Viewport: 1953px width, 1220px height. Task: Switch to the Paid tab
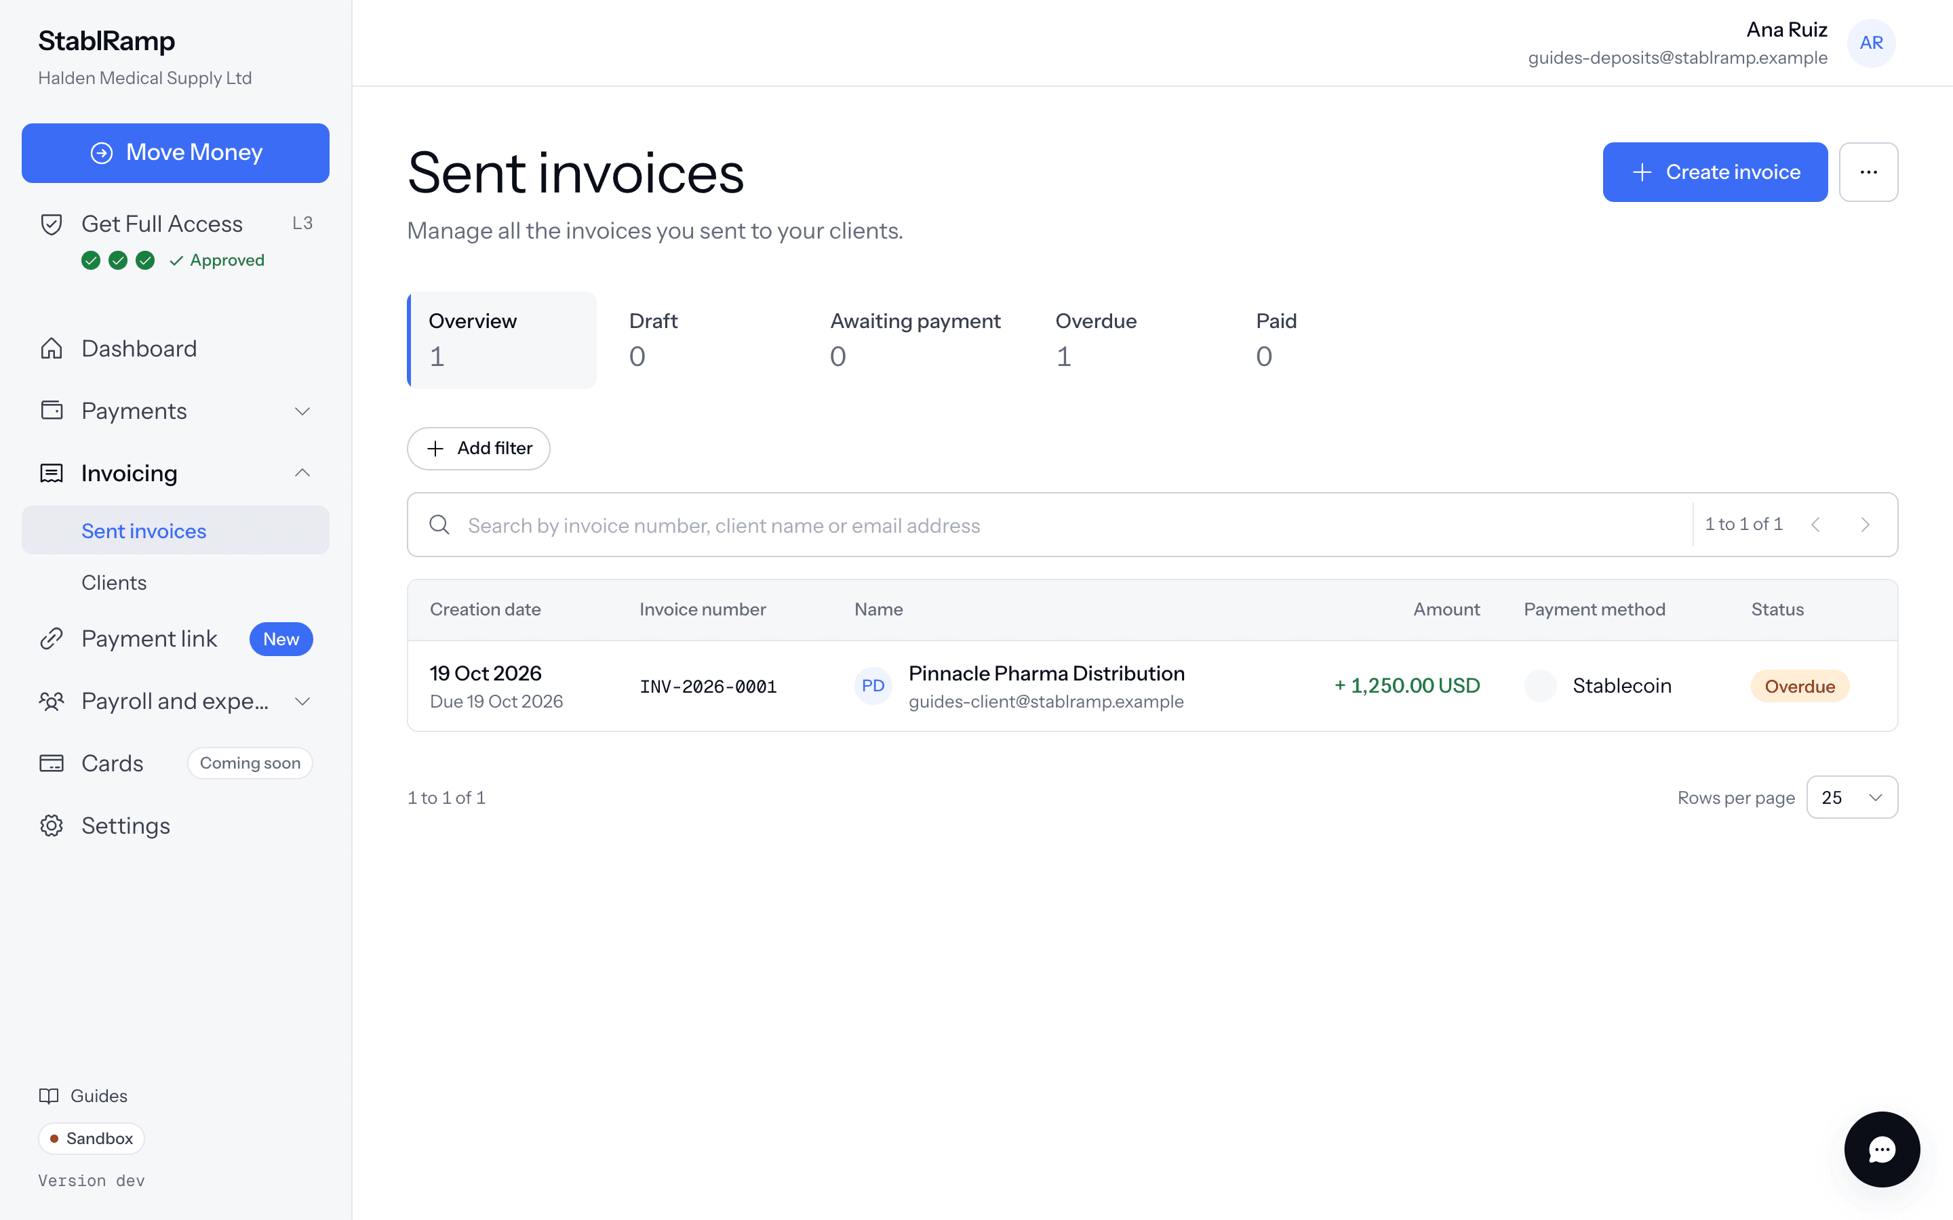coord(1329,340)
